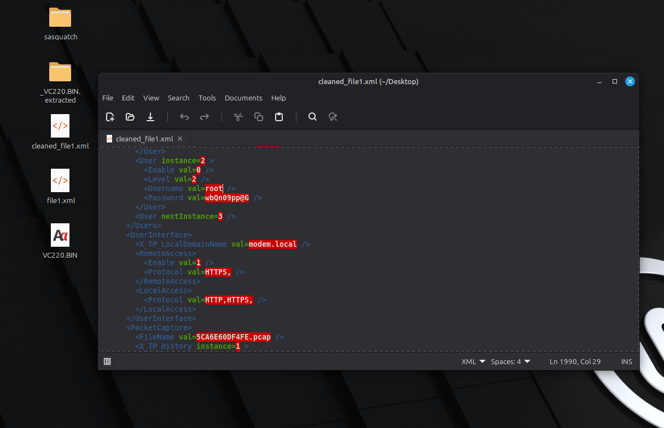Click the <Level val=2 /> line
The height and width of the screenshot is (428, 664).
point(177,179)
